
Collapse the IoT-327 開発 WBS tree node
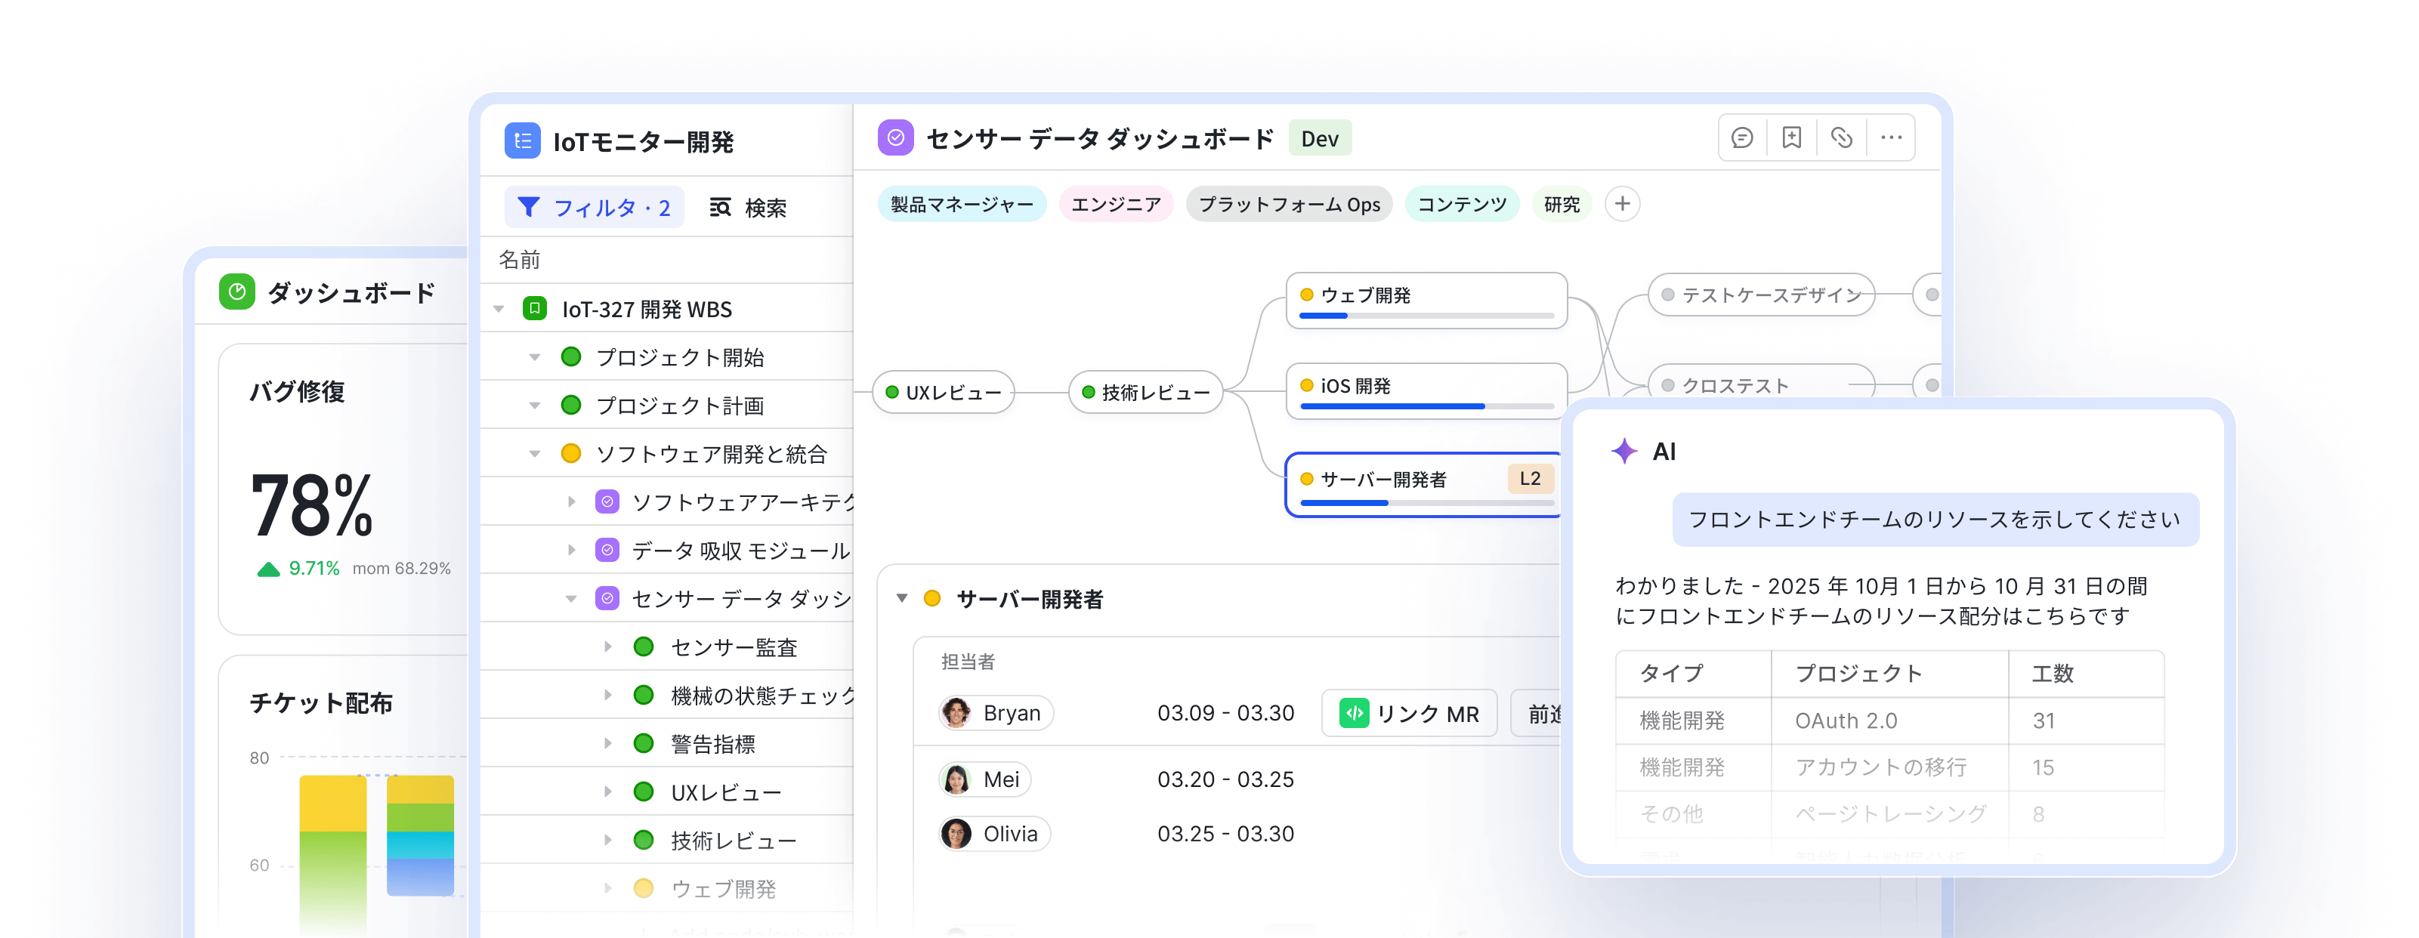pos(499,309)
